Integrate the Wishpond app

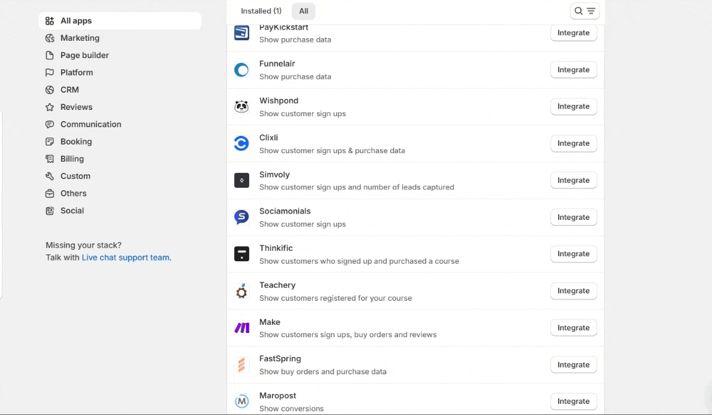coord(574,107)
